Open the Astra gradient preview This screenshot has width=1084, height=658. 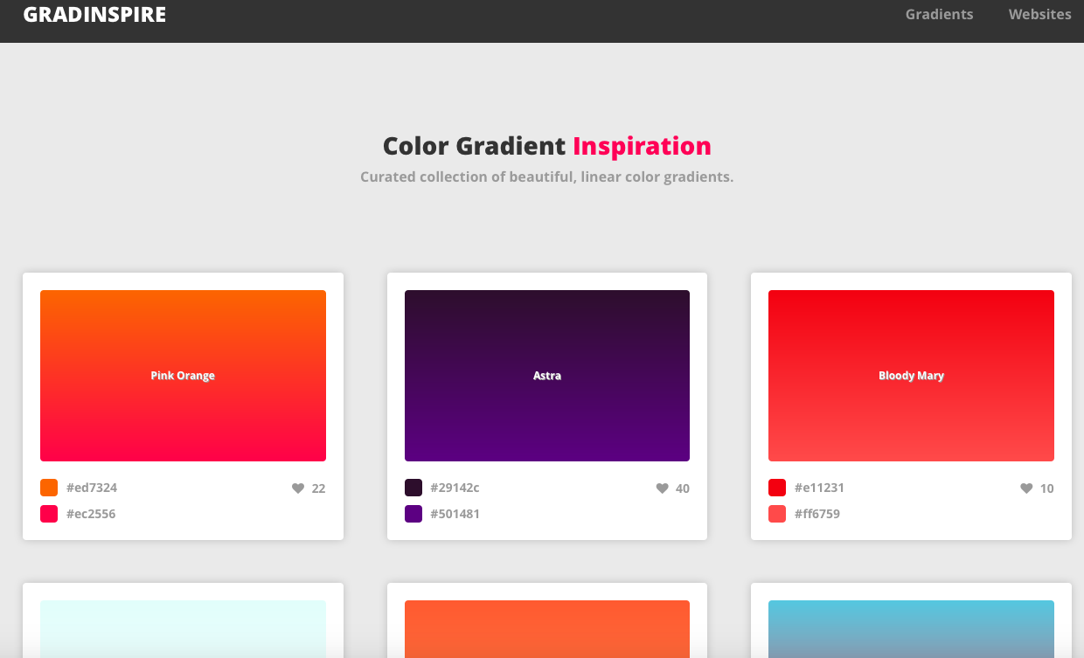546,375
